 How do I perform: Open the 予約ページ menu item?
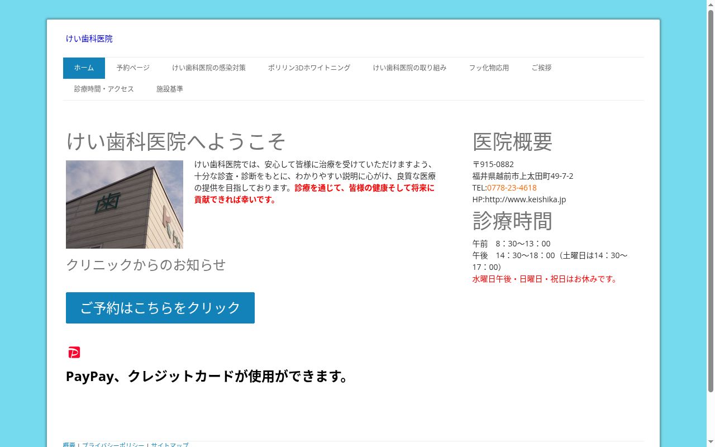(133, 68)
